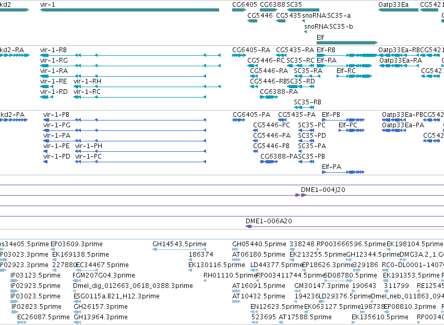Click EST label RH01110.5prime
Screen dimensions: 444x325
click(x=230, y=275)
